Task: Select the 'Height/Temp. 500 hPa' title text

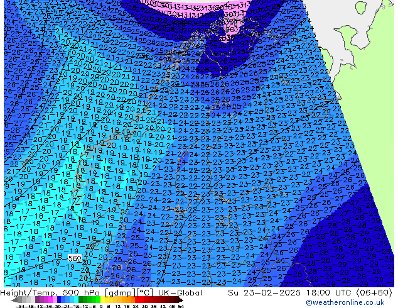Action: (x=50, y=292)
